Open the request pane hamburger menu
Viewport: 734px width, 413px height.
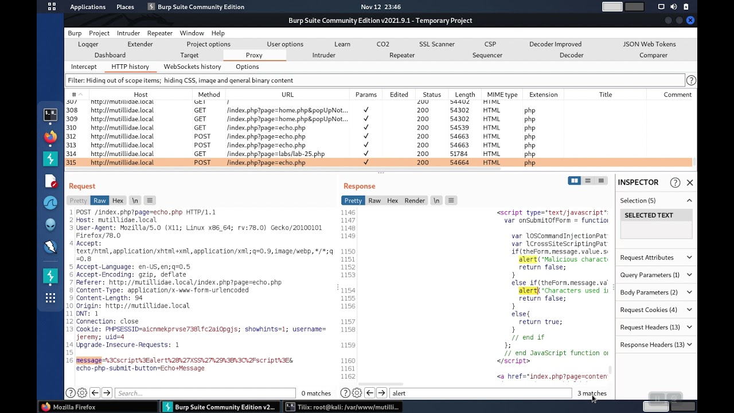(150, 200)
